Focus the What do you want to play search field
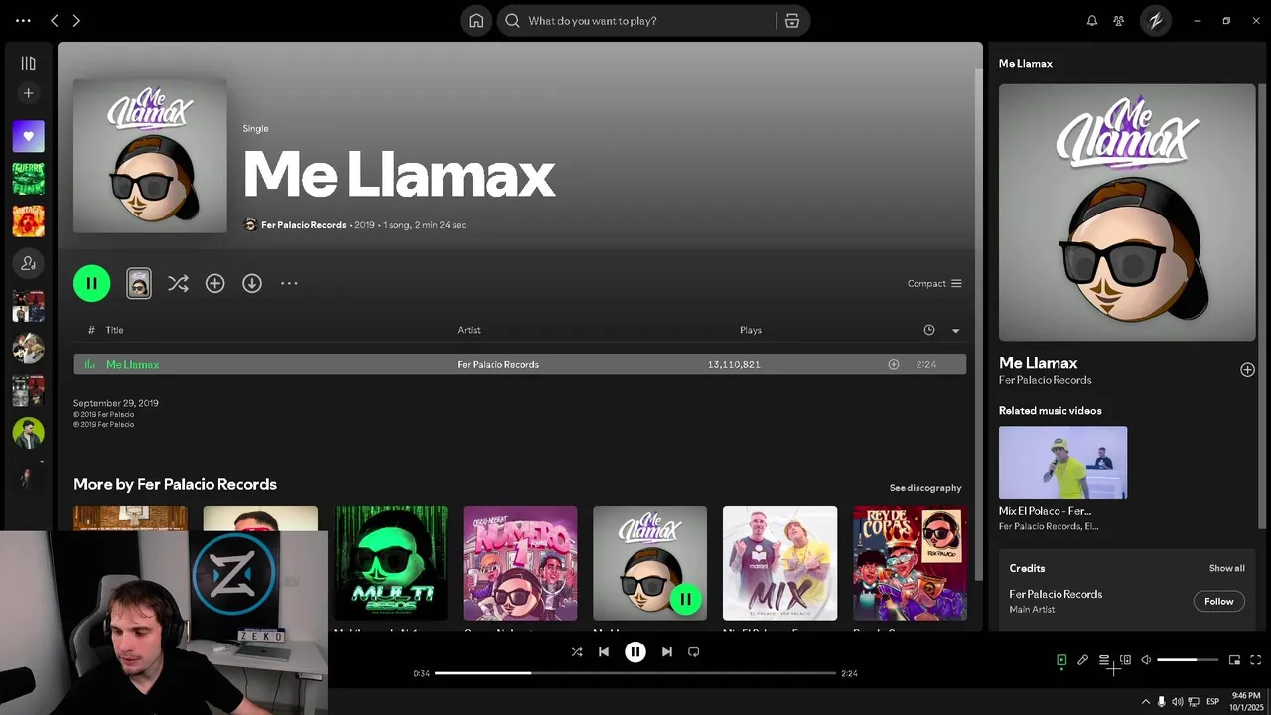 pyautogui.click(x=635, y=20)
